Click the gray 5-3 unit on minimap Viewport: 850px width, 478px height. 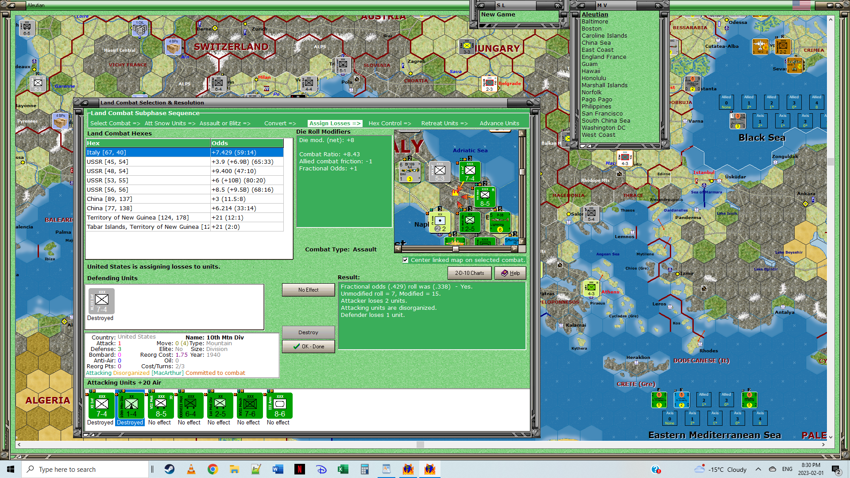(x=440, y=172)
